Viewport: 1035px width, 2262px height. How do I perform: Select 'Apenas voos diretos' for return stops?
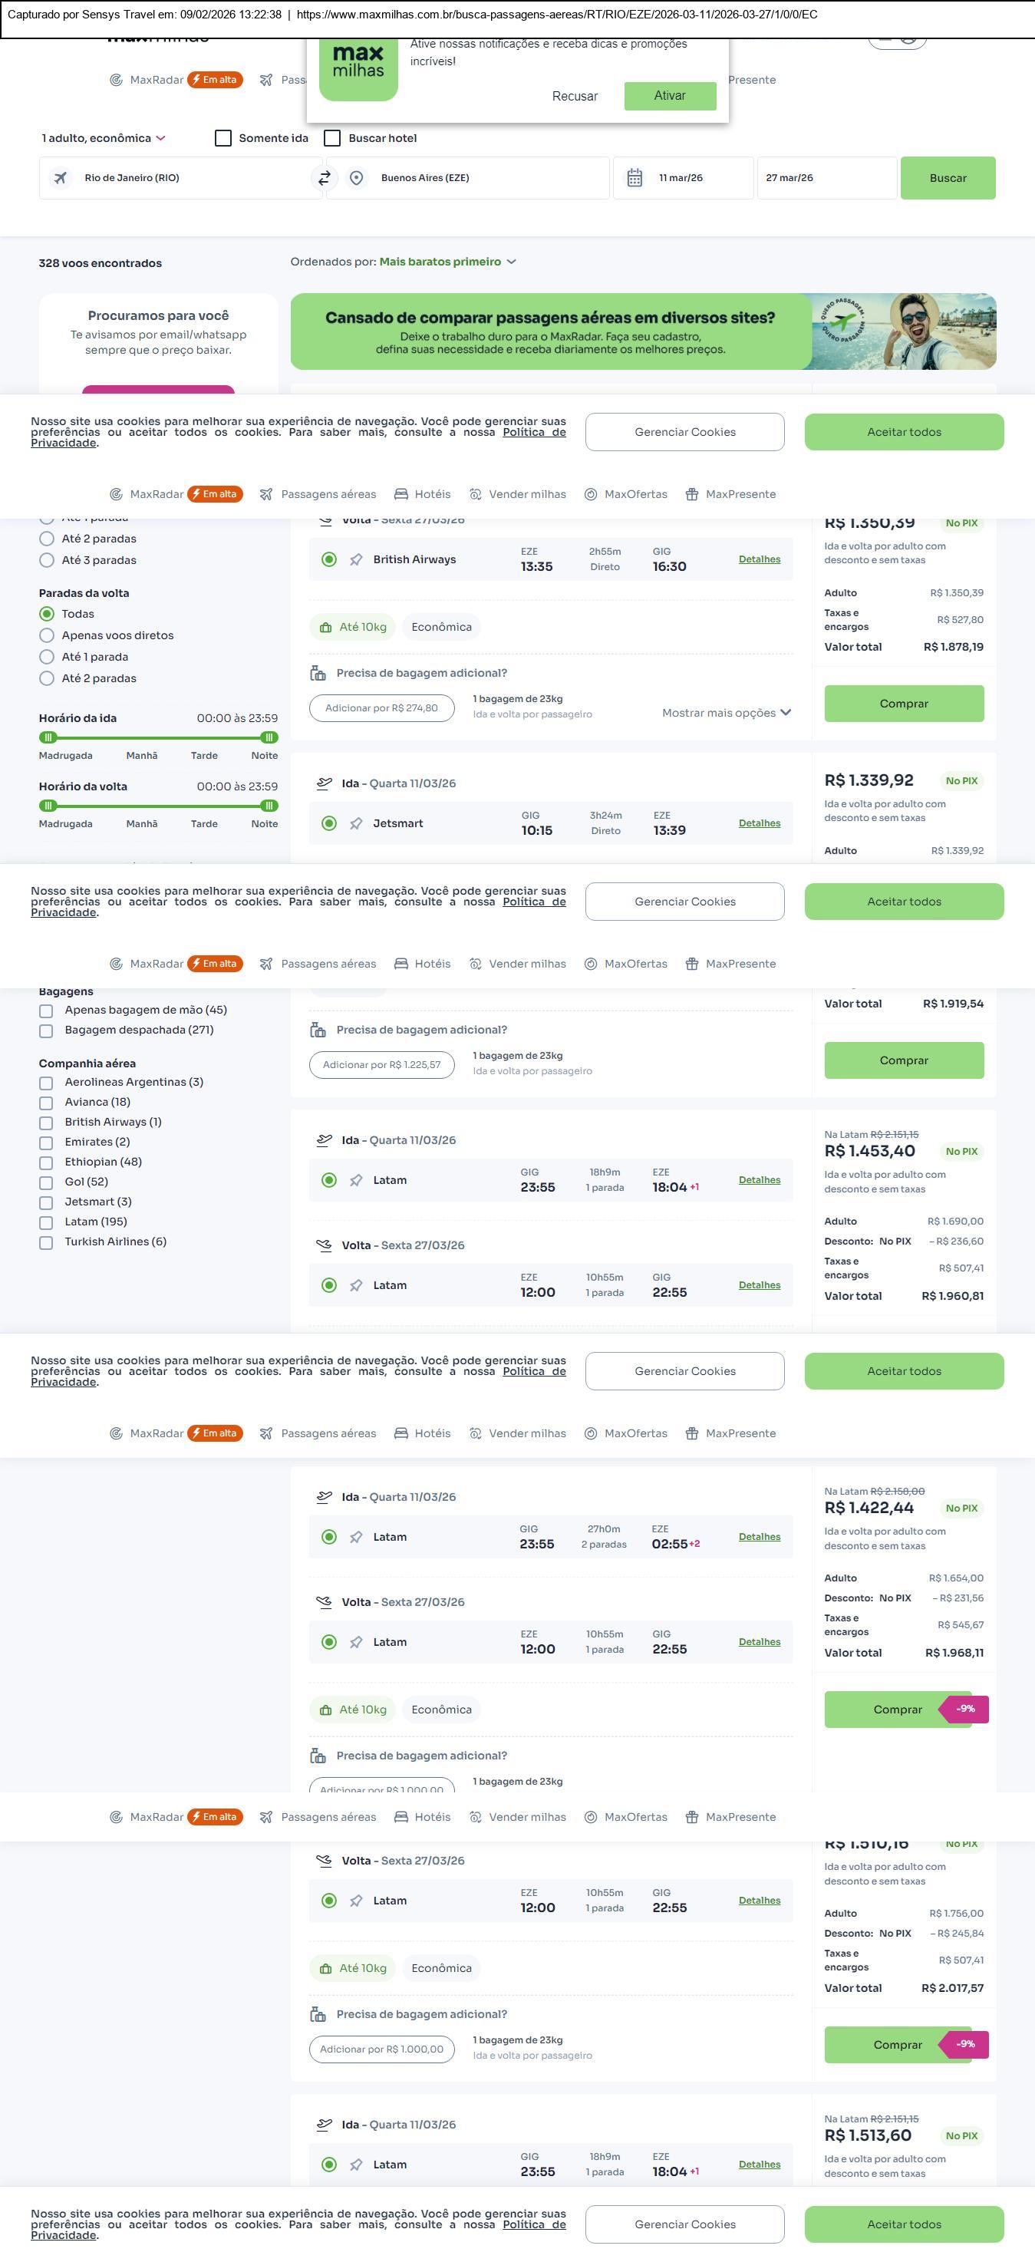click(x=47, y=635)
